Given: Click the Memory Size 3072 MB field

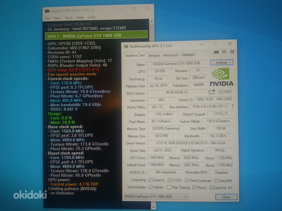Looking at the screenshot, I should 161,136.
